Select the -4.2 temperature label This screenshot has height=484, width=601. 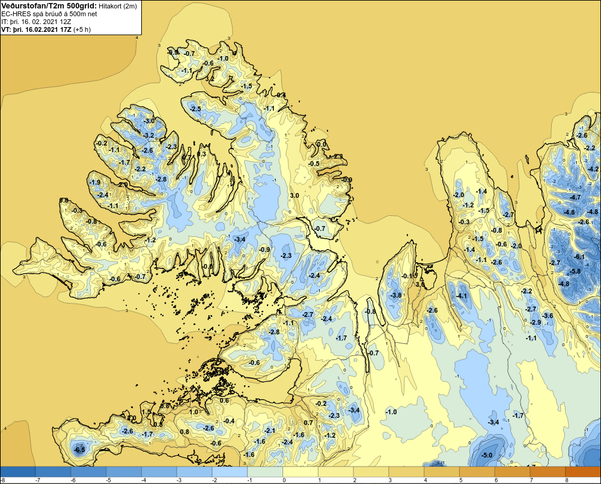593,169
